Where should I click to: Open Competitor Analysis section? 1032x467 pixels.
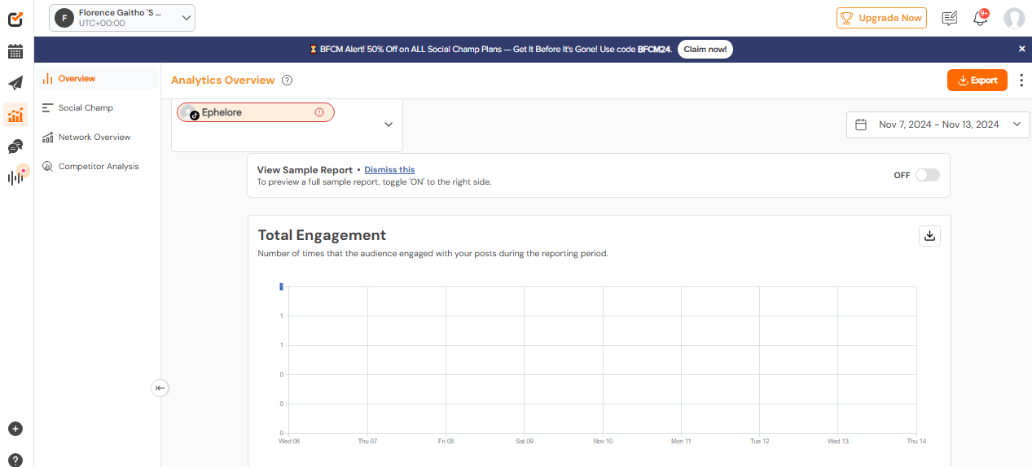click(97, 166)
